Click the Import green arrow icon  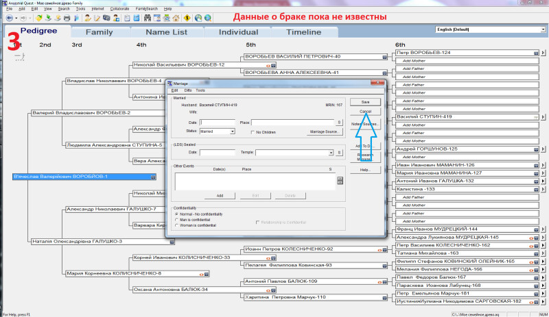[x=48, y=18]
